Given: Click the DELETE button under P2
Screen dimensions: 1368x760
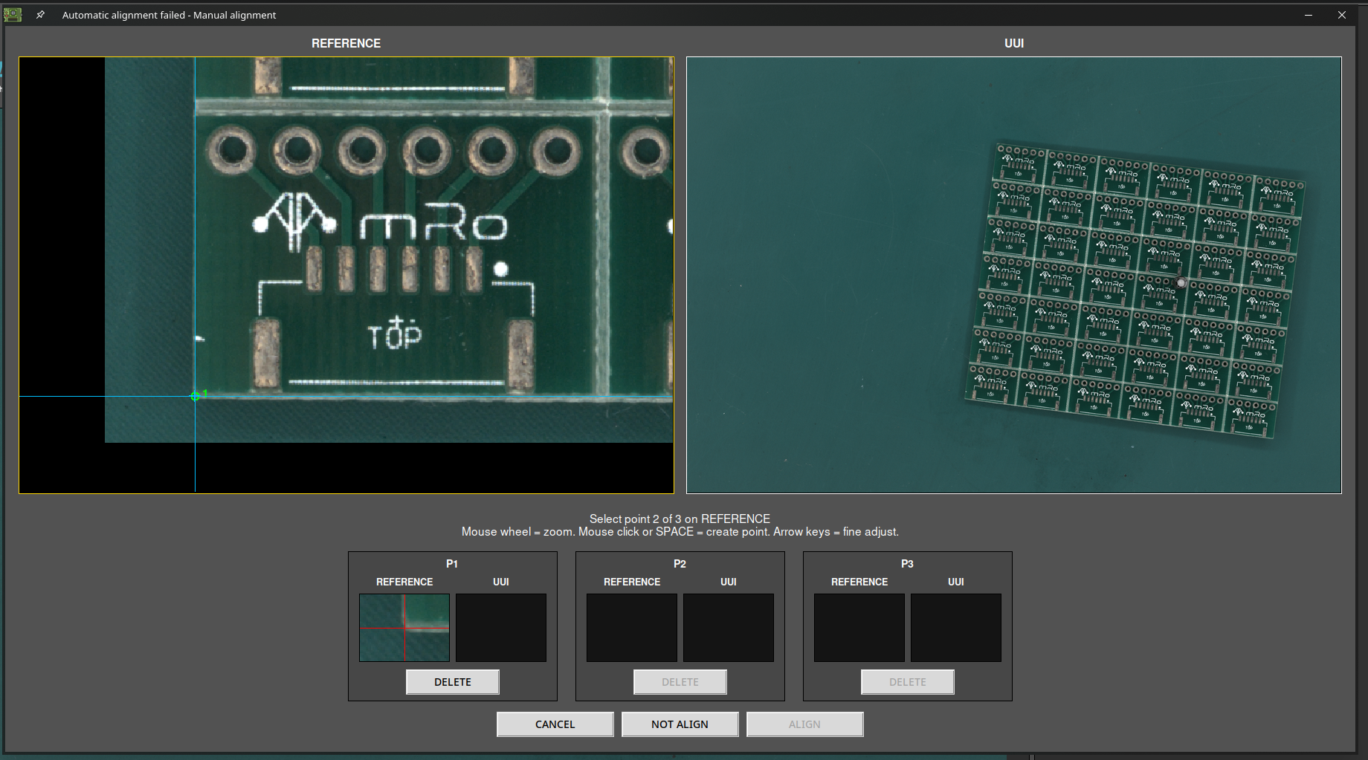Looking at the screenshot, I should (680, 682).
